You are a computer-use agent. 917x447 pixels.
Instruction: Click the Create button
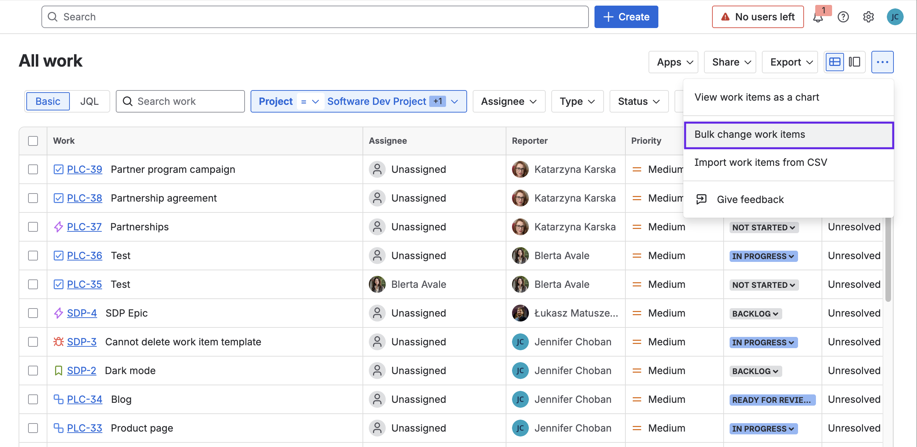[x=626, y=17]
